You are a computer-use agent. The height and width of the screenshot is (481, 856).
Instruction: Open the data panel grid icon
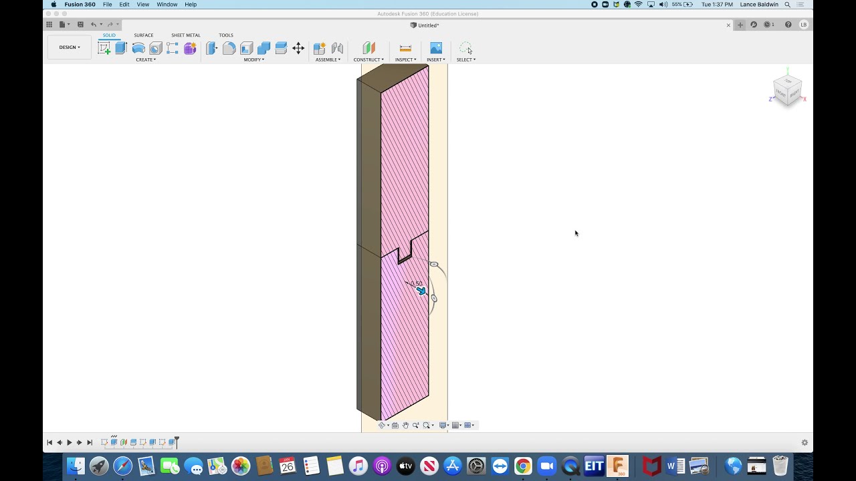click(x=49, y=25)
